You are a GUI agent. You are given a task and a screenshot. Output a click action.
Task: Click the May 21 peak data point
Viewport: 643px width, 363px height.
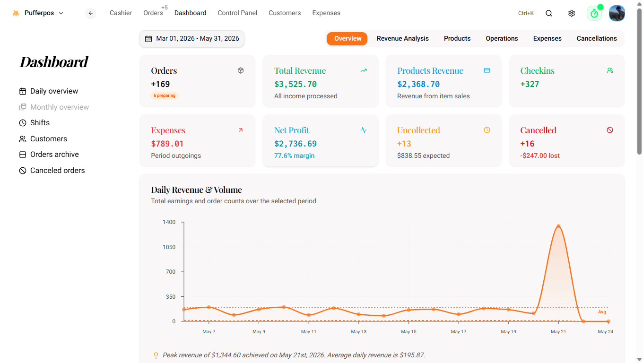pyautogui.click(x=558, y=226)
